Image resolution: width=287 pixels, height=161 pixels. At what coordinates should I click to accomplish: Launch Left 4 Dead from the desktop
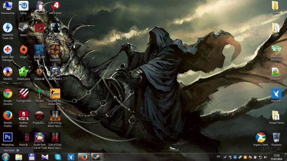55,8
